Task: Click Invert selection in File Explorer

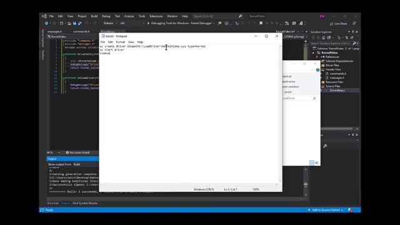Action: [x=291, y=87]
